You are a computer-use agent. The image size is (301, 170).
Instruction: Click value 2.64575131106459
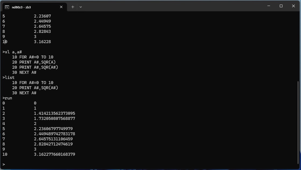coord(53,139)
